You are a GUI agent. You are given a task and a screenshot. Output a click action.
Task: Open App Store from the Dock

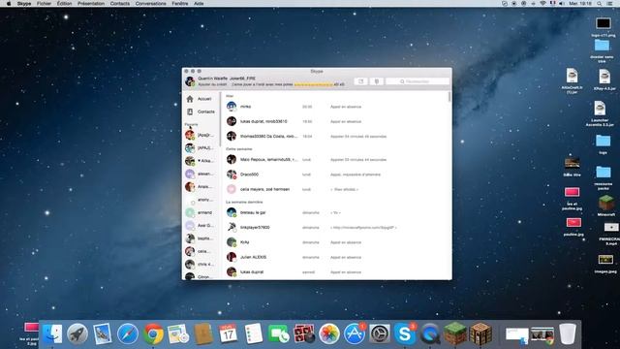(355, 333)
